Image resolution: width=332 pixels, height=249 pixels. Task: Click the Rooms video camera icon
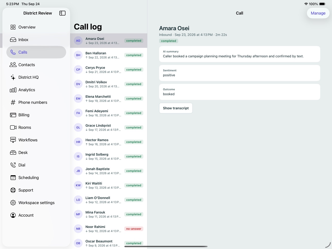pos(13,127)
